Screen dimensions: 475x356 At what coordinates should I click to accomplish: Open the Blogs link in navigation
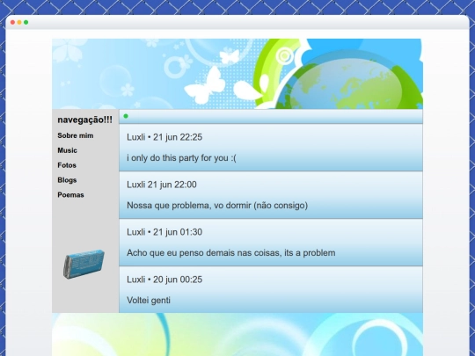pos(67,180)
